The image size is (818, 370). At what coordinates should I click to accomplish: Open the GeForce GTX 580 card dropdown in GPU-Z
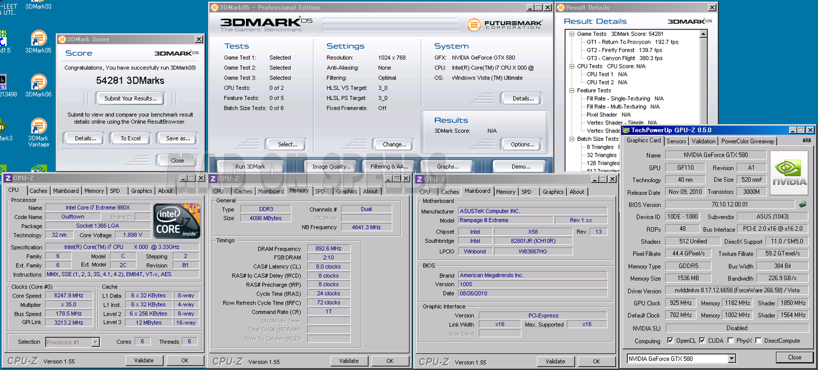tap(732, 359)
